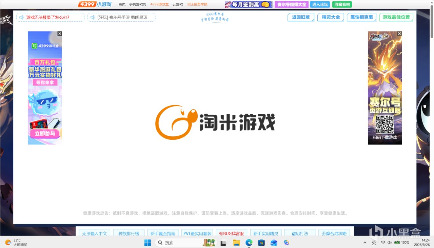Screen dimensions: 434x248
Task: Go to 手机游戏网
Action: tap(138, 4)
